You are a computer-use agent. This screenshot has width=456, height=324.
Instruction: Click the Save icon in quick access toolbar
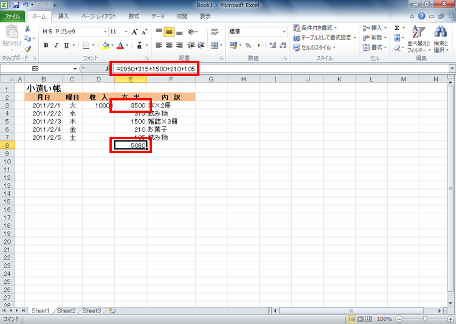click(16, 5)
